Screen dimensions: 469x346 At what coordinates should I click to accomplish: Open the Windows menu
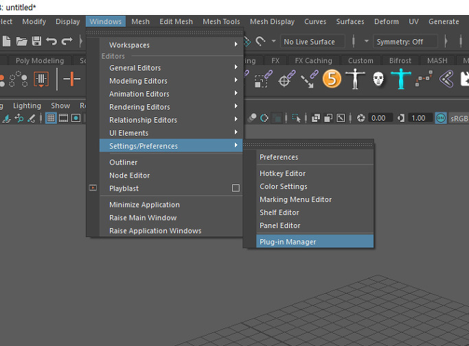coord(106,21)
